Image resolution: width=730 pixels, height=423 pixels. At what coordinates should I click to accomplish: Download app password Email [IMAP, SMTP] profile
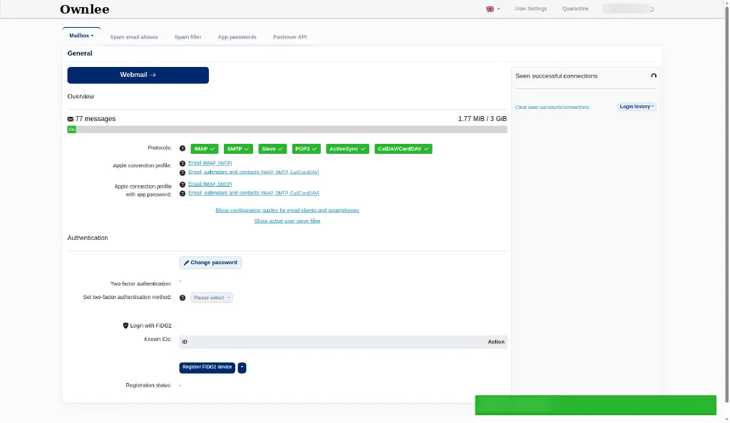(210, 184)
